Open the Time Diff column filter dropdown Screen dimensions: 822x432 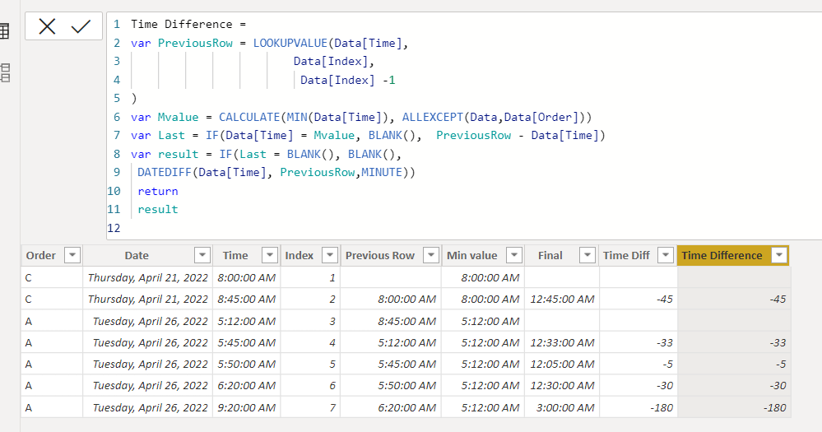tap(666, 255)
